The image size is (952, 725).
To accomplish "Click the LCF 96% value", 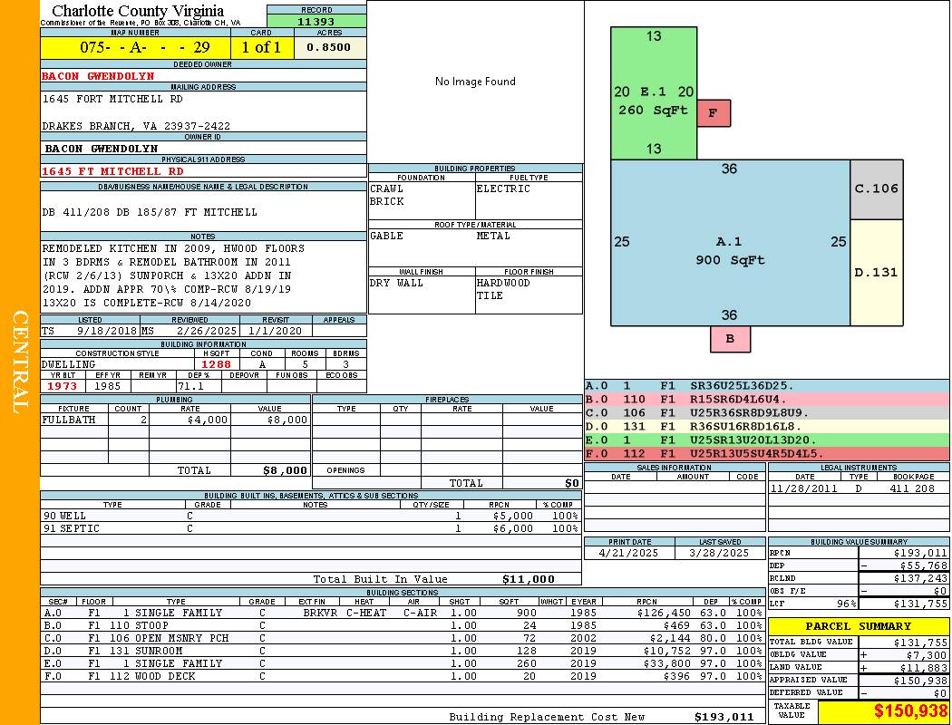I will 846,604.
